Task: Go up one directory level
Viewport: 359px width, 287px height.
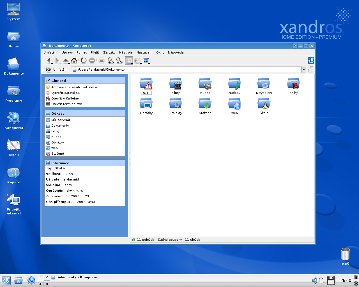Action: (65, 60)
